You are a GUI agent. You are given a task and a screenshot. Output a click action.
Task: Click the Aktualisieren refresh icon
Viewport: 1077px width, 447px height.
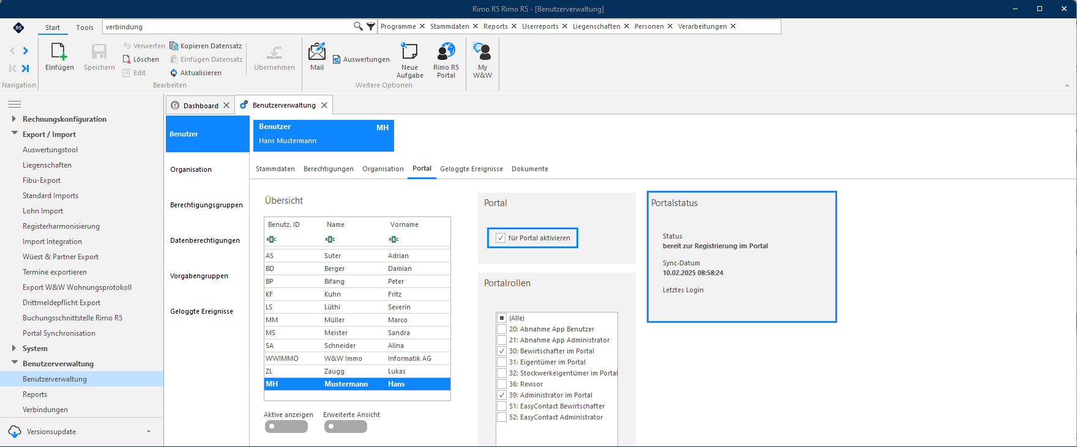[x=174, y=73]
